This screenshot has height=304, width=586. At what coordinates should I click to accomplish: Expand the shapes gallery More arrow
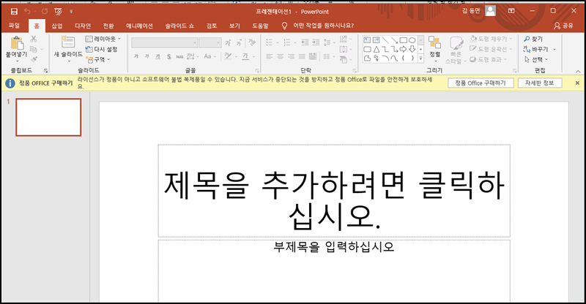pyautogui.click(x=420, y=58)
